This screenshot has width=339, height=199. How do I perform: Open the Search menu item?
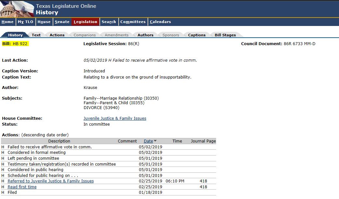tap(109, 22)
